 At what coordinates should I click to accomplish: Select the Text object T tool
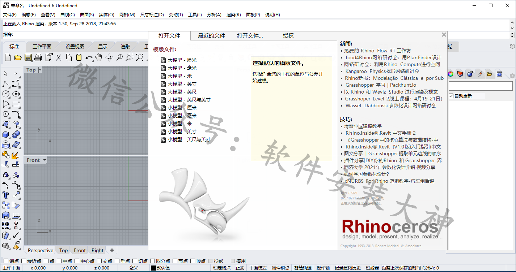tap(6, 195)
